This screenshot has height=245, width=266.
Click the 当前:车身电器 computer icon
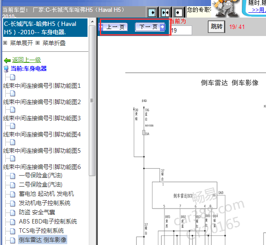[x=6, y=69]
